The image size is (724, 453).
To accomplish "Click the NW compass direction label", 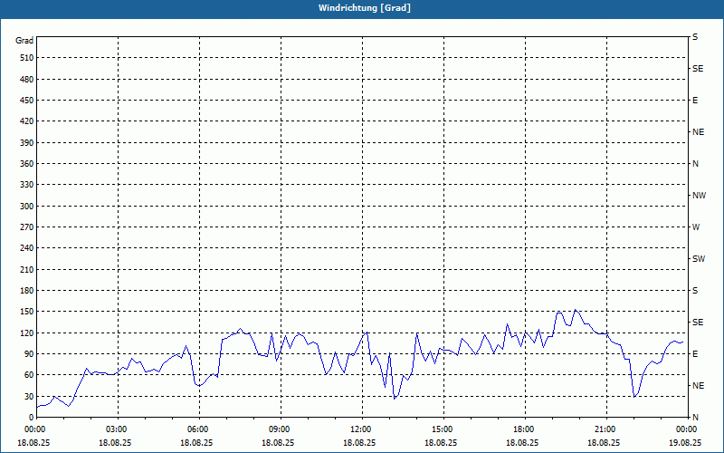I will [x=698, y=196].
